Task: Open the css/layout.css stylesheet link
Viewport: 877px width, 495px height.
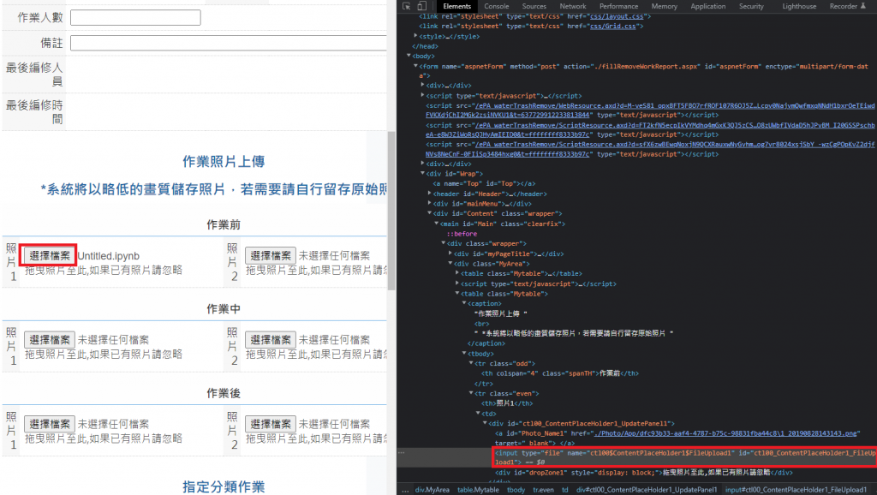Action: coord(617,16)
